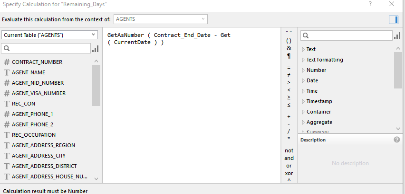The height and width of the screenshot is (194, 405).
Task: Open the help question mark in Description
Action: coord(397,140)
